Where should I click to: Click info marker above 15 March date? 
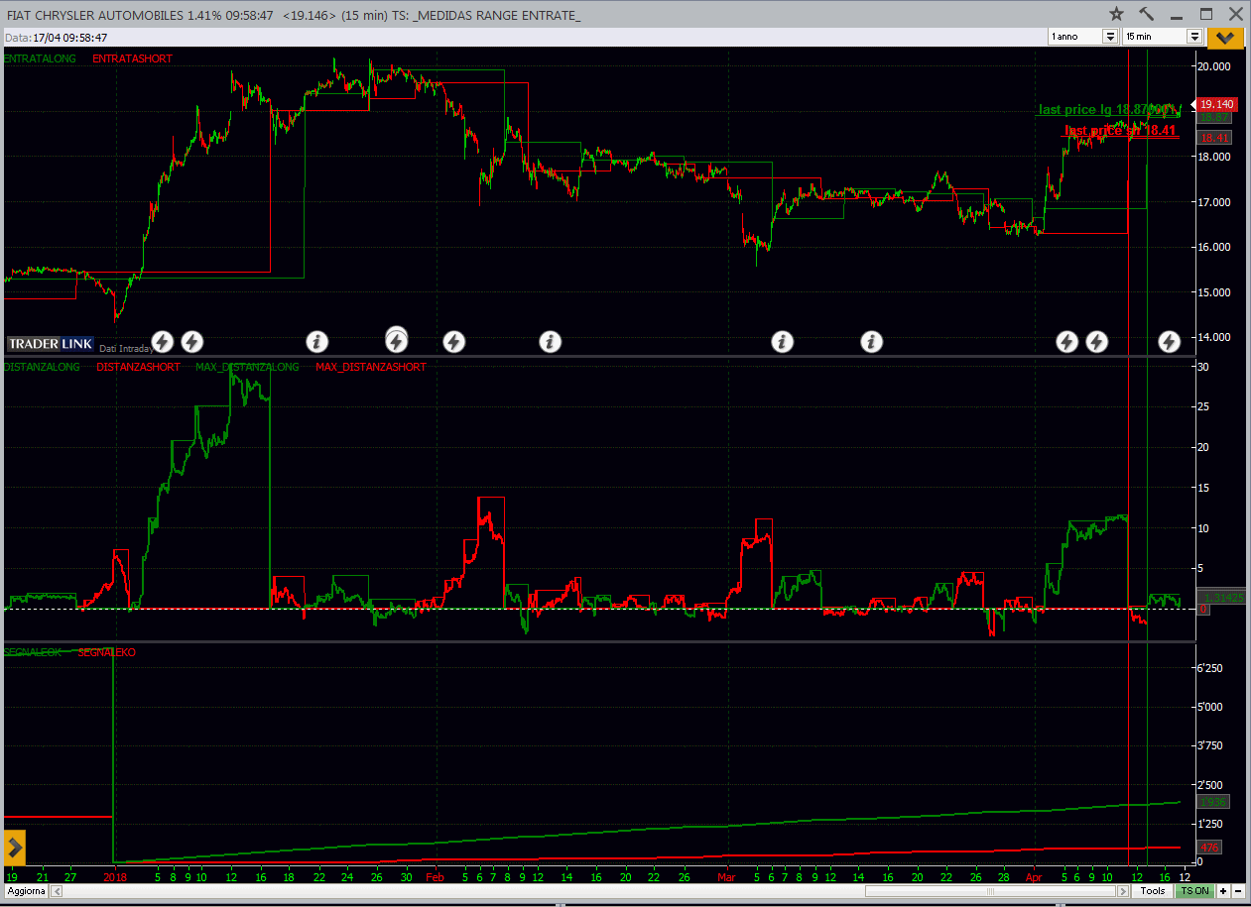871,343
